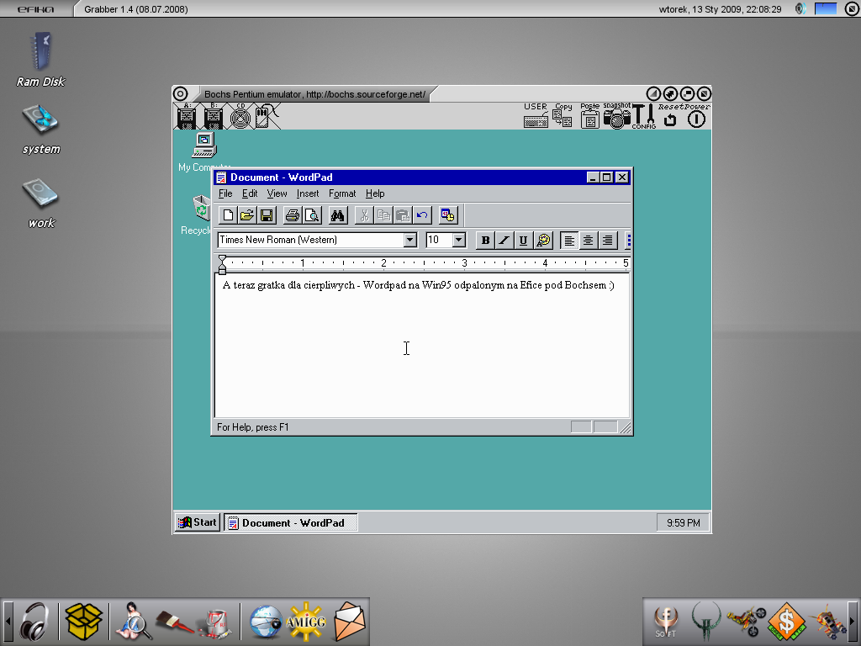Image resolution: width=861 pixels, height=646 pixels.
Task: Open the system drive desktop icon
Action: (40, 130)
